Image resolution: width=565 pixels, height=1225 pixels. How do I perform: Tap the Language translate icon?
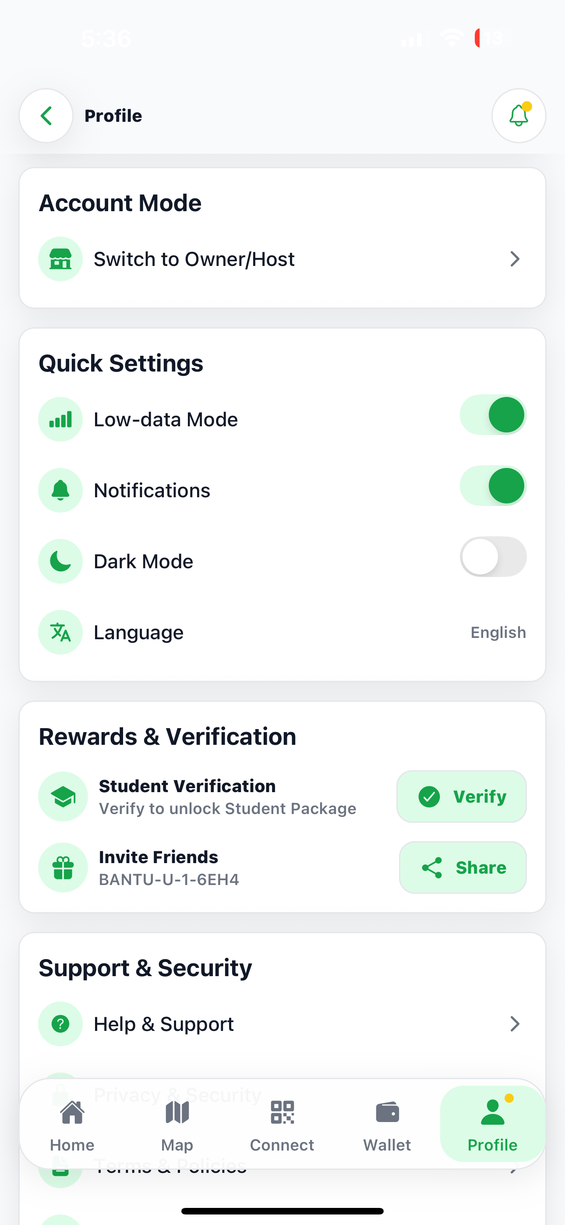[60, 632]
